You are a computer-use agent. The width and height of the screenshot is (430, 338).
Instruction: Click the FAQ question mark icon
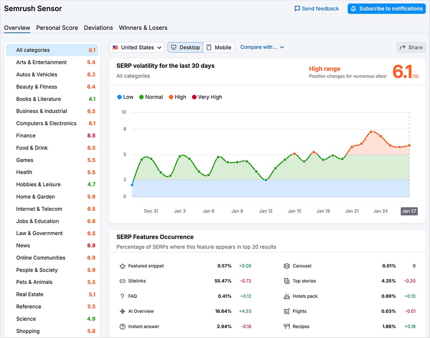pos(122,296)
